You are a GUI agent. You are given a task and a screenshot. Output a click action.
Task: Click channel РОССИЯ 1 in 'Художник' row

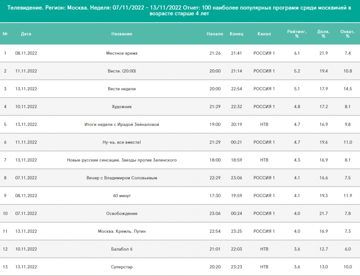point(264,106)
